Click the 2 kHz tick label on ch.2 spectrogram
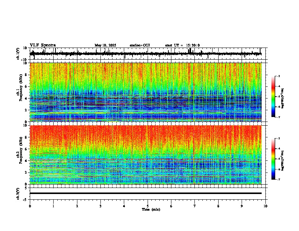 click(x=26, y=172)
